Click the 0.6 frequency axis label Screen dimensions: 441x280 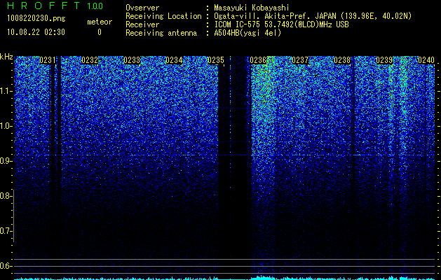point(6,266)
